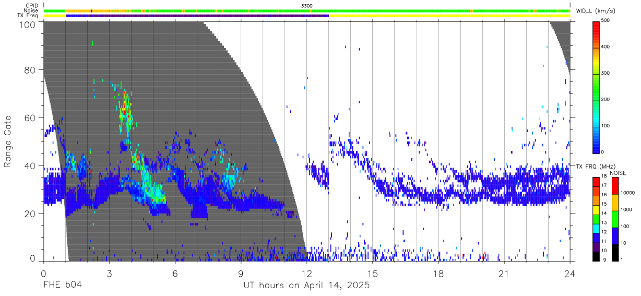The image size is (641, 296).
Task: Click the red 10000 noise swatch
Action: tap(614, 185)
